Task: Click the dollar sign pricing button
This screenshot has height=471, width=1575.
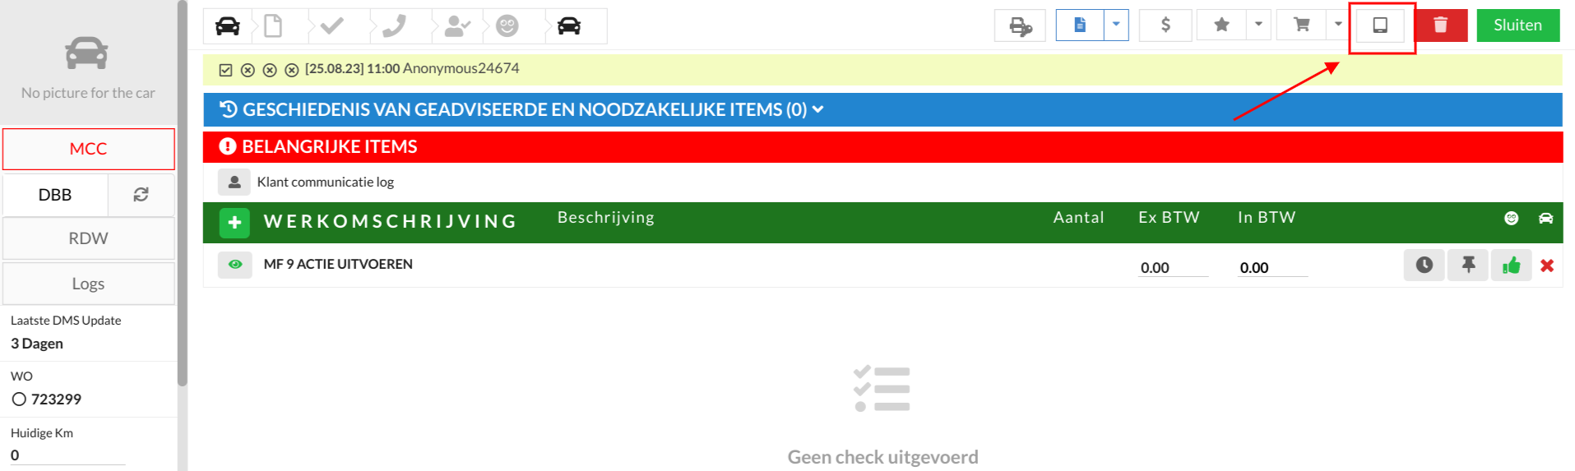Action: [x=1165, y=25]
